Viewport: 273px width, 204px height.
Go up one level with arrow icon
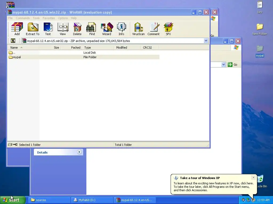tap(13, 41)
